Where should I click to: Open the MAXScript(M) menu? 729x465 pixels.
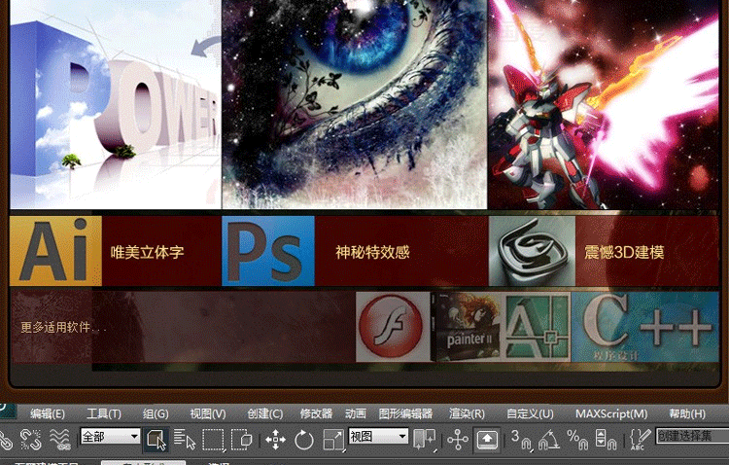tap(611, 413)
